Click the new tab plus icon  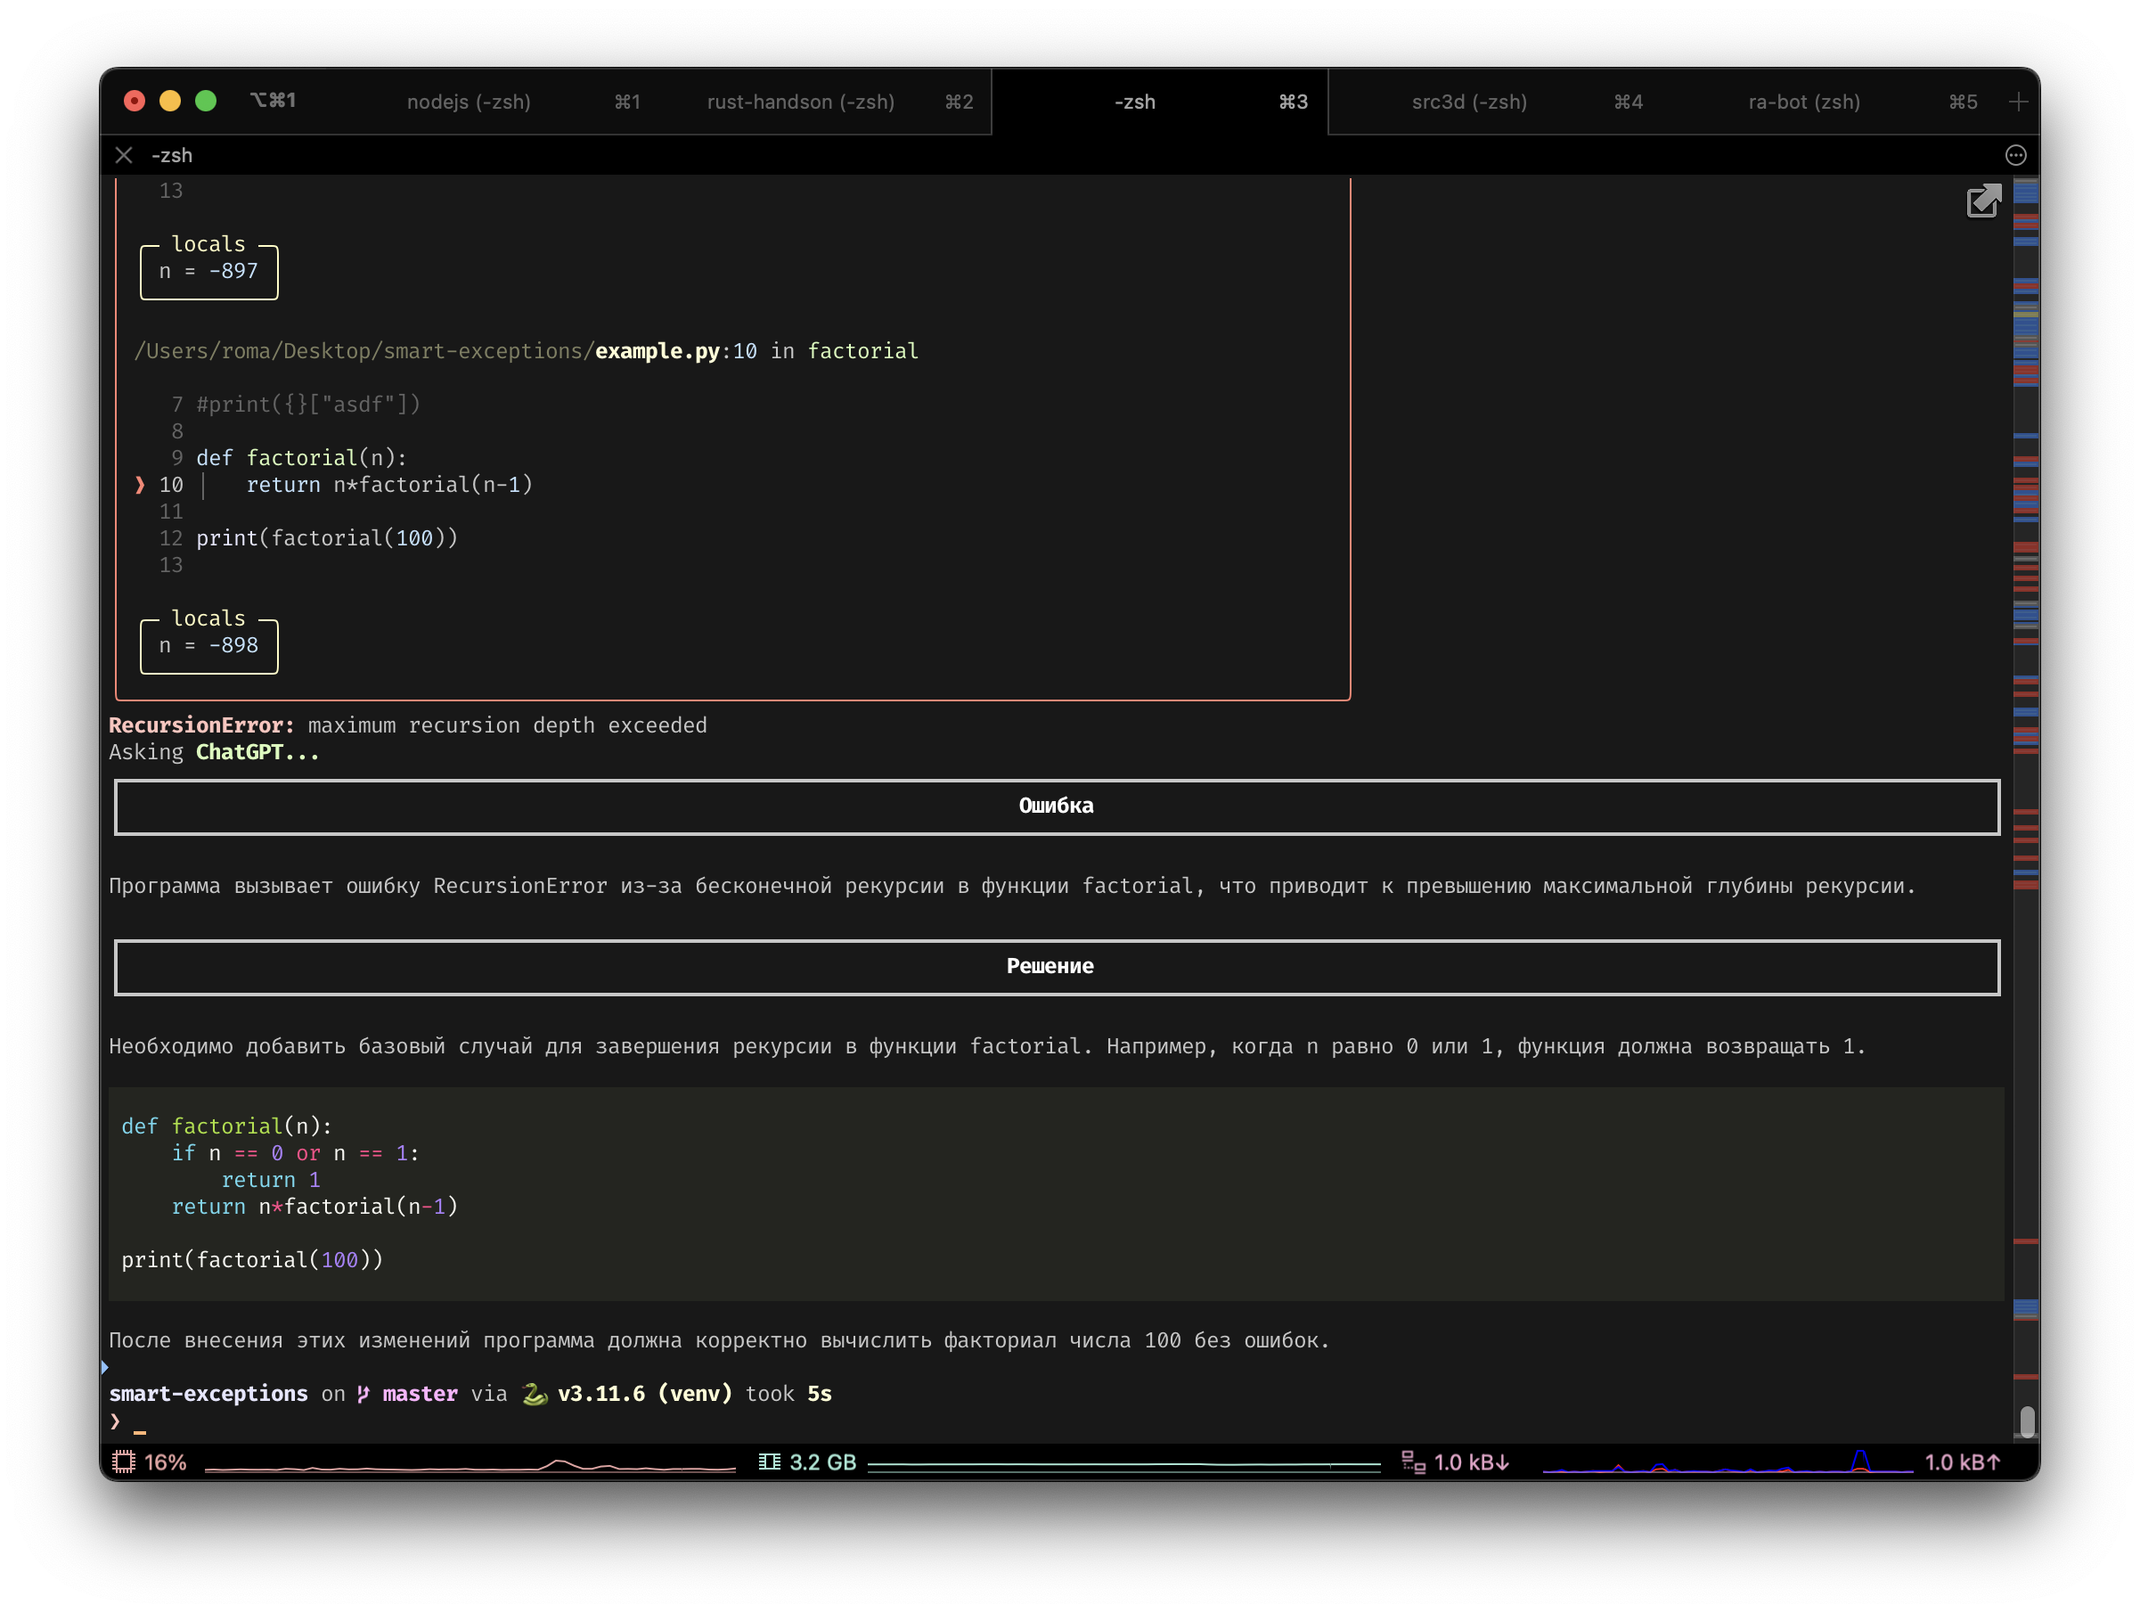tap(2018, 102)
